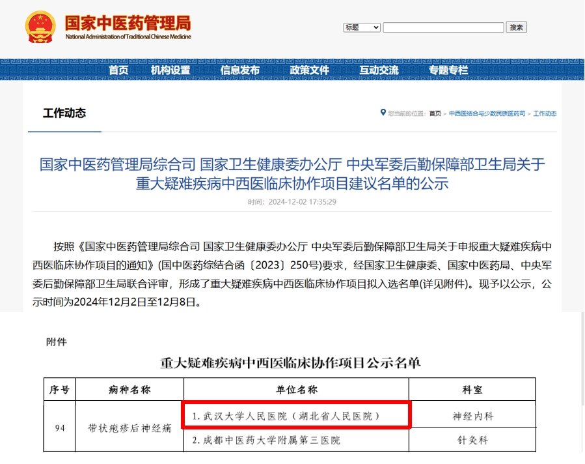Click the national emblem logo
585x464 pixels.
pyautogui.click(x=40, y=27)
